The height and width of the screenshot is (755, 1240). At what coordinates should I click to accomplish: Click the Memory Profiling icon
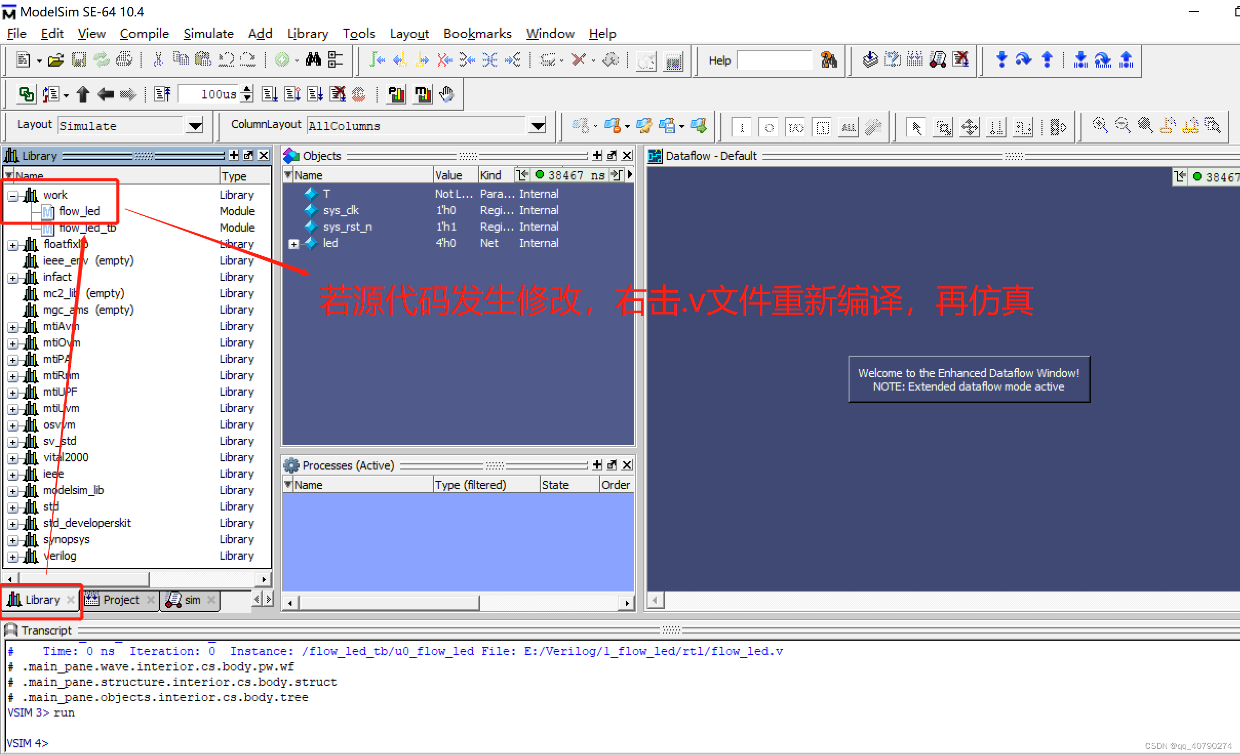coord(423,94)
